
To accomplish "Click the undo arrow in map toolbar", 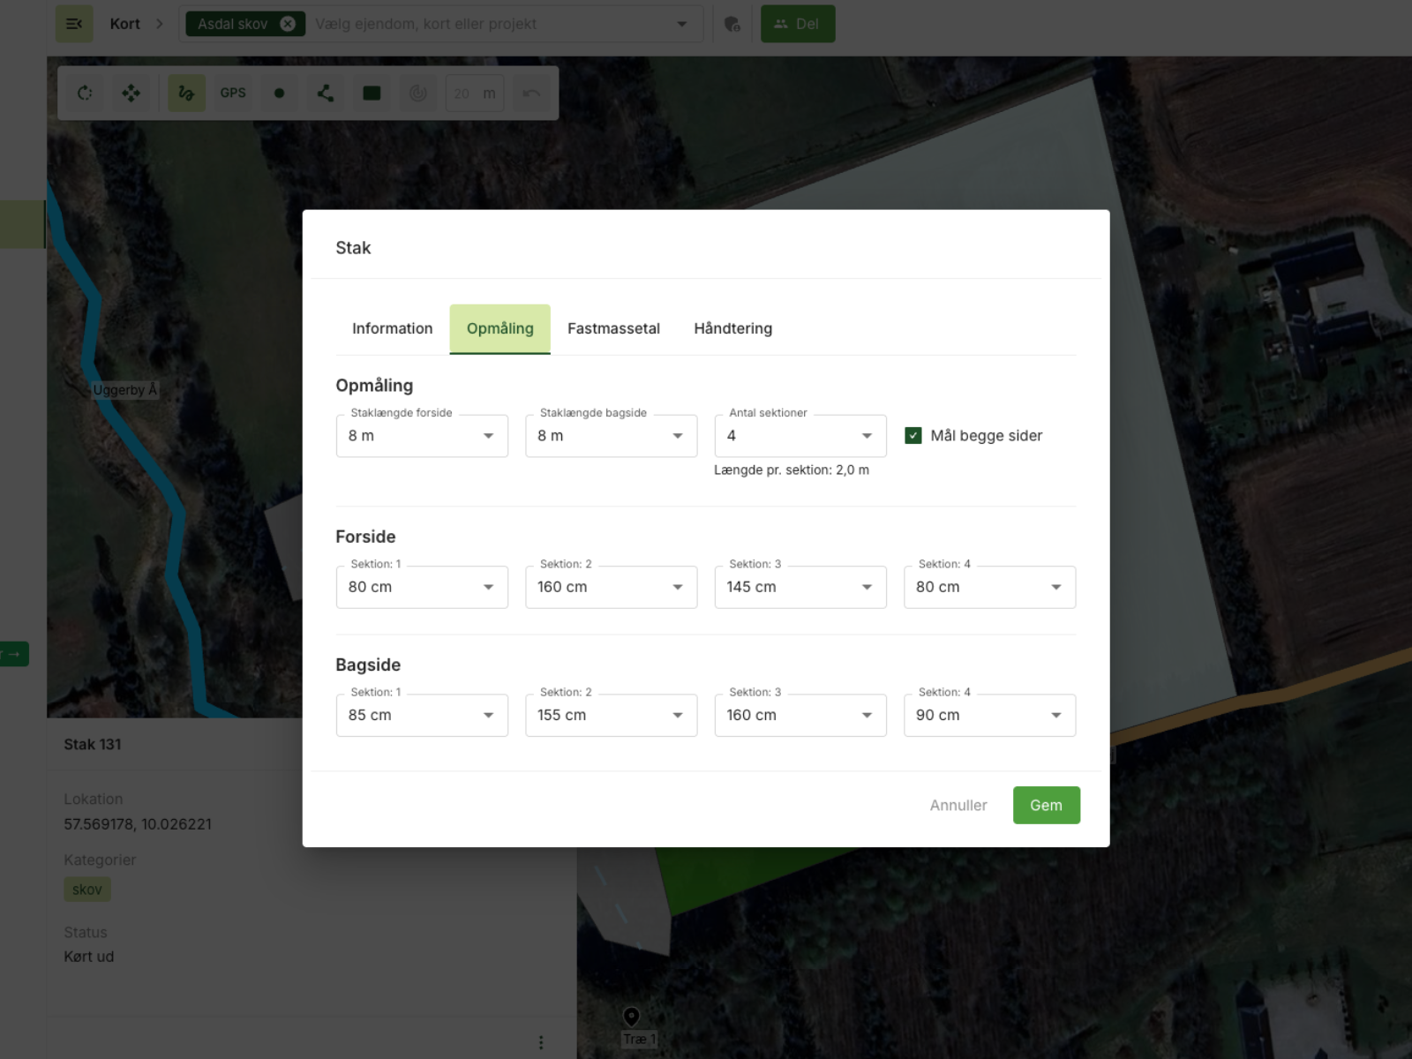I will click(531, 93).
